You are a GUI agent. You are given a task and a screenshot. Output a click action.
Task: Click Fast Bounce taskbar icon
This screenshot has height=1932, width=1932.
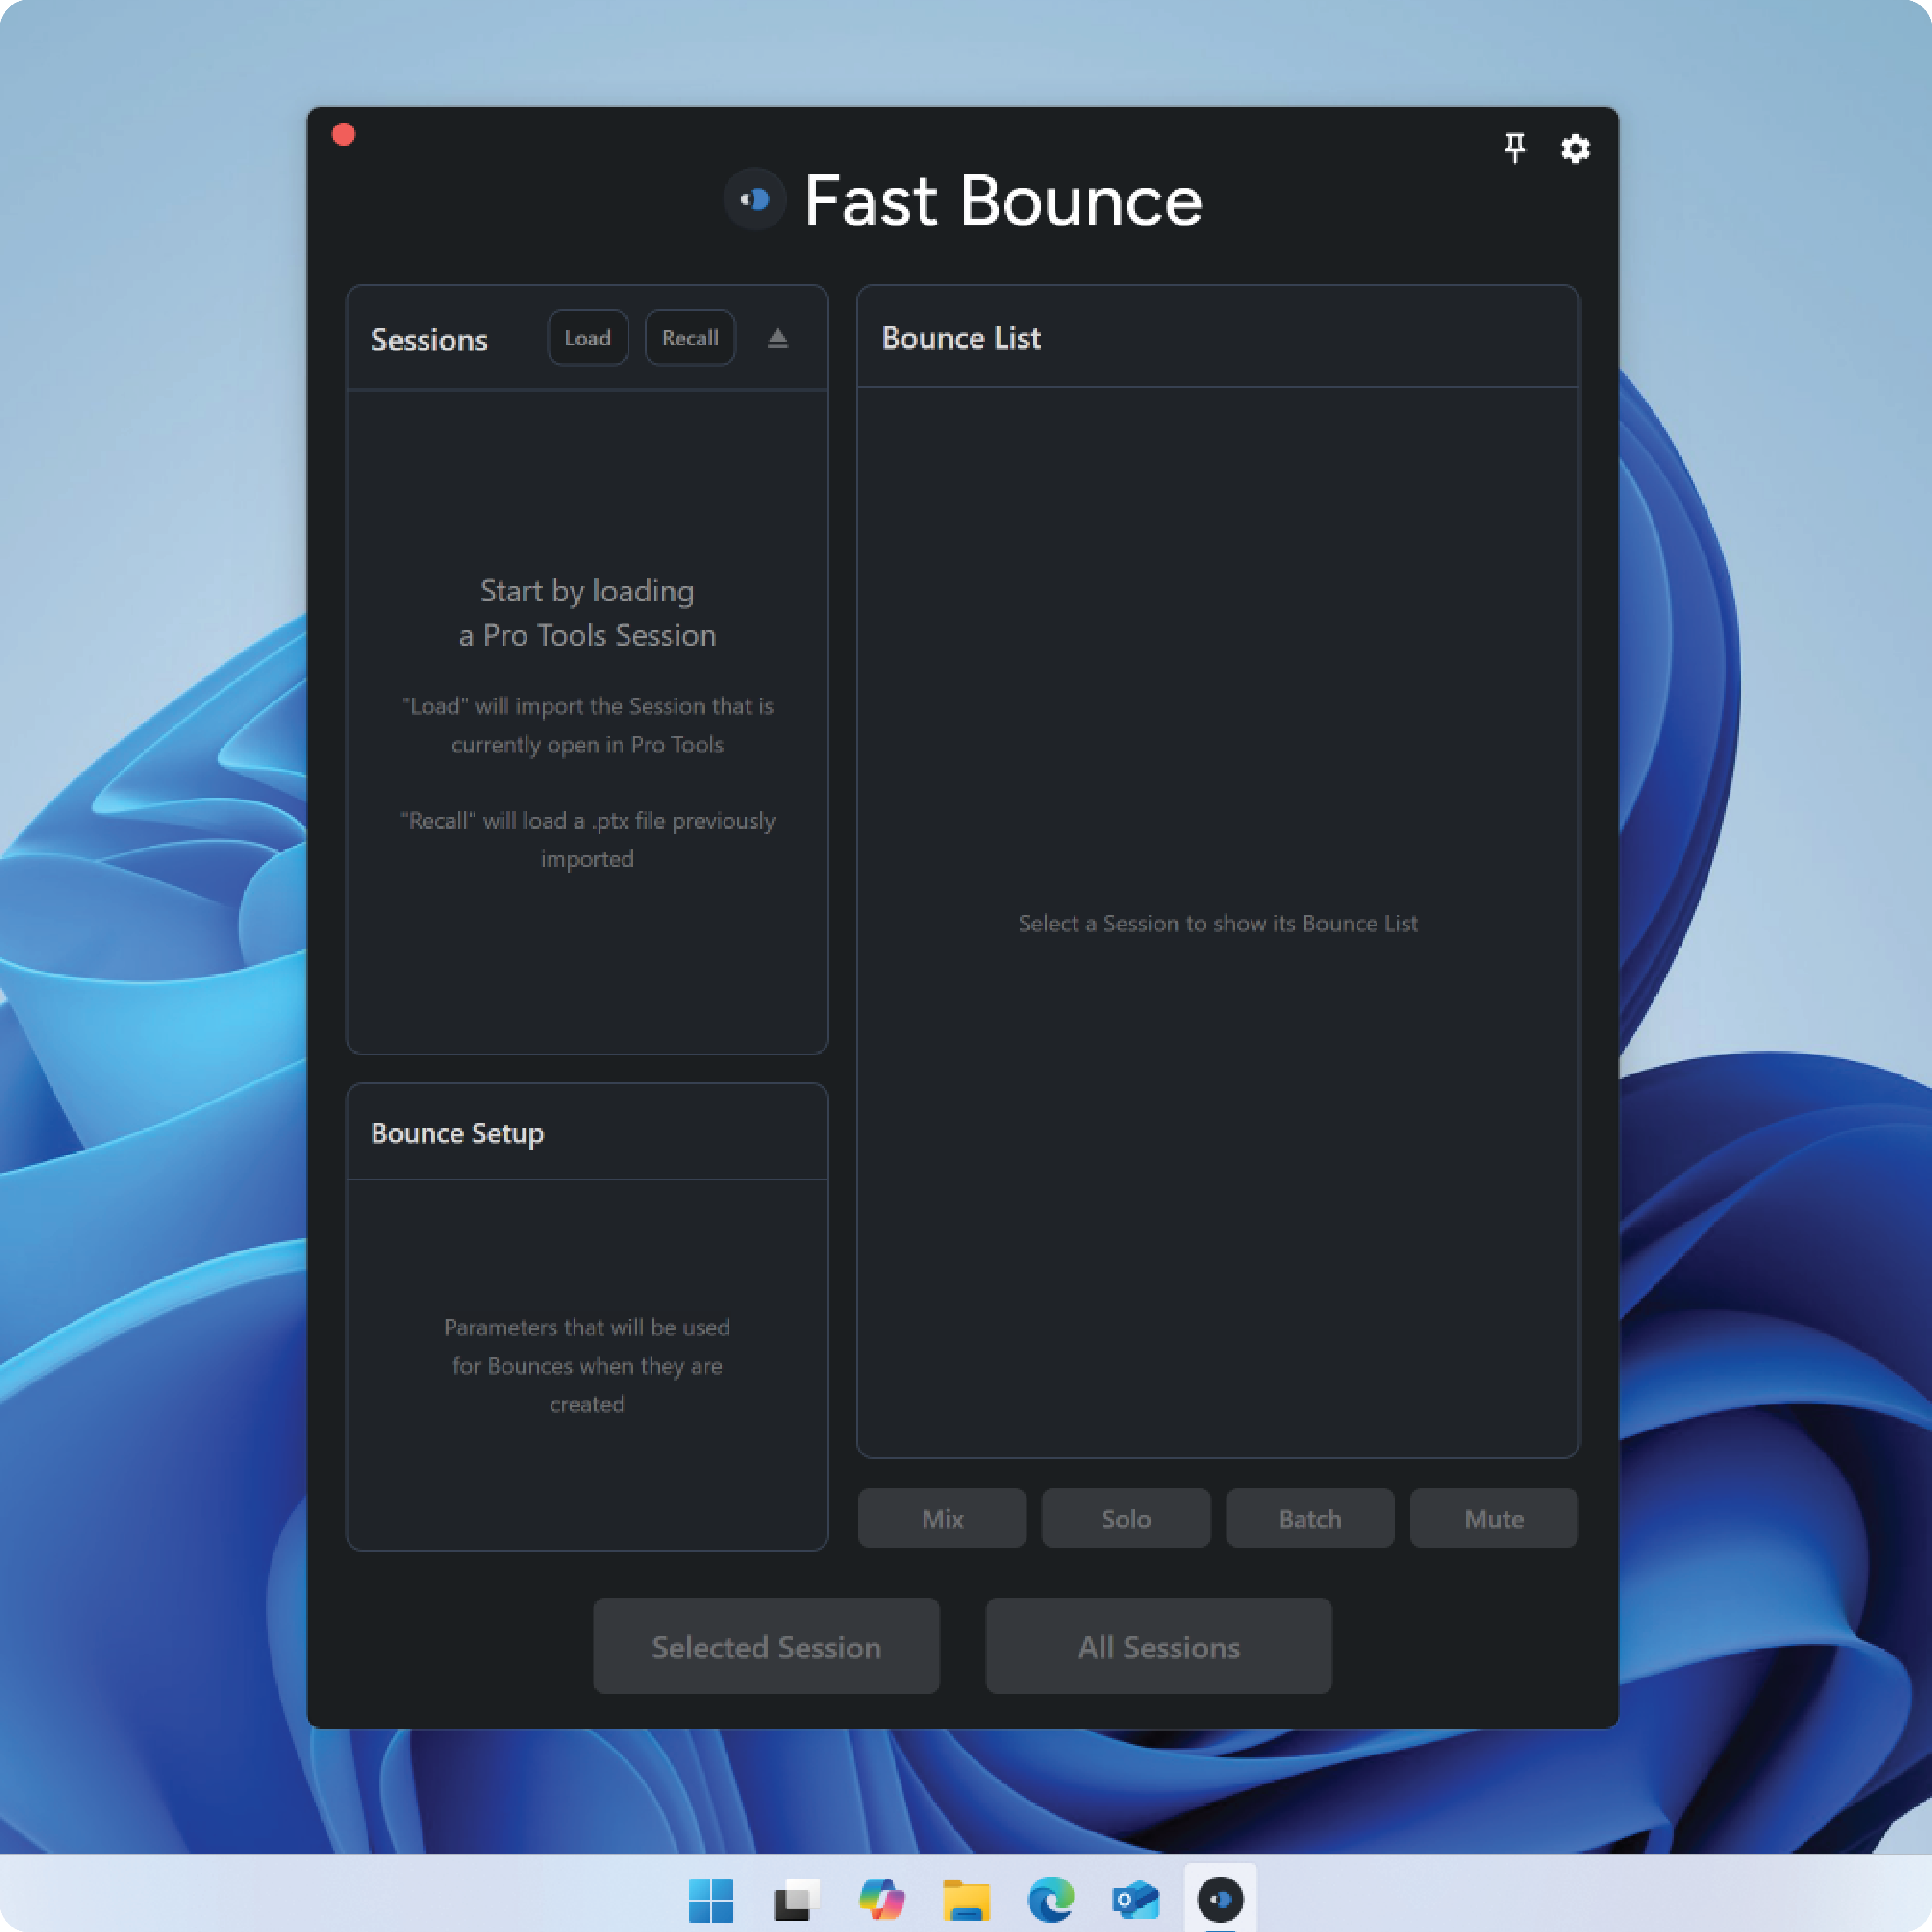click(x=1220, y=1899)
